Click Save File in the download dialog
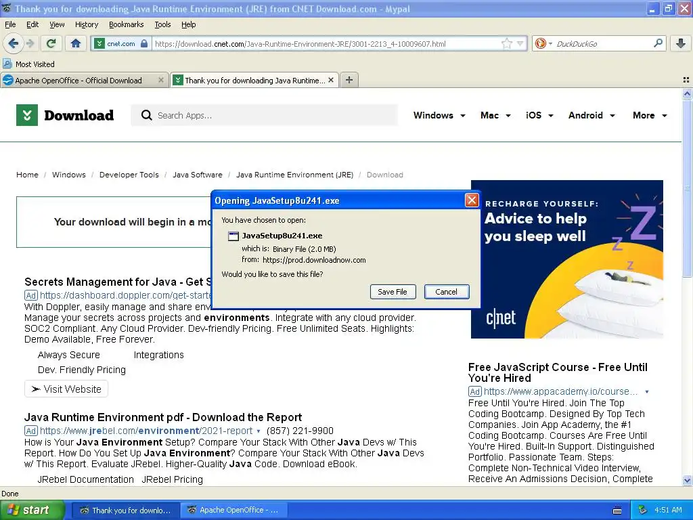 pos(393,292)
